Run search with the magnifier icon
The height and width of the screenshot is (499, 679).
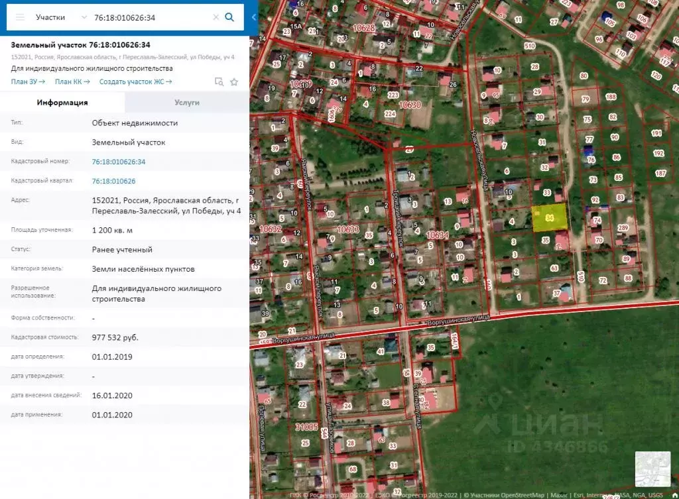[229, 17]
